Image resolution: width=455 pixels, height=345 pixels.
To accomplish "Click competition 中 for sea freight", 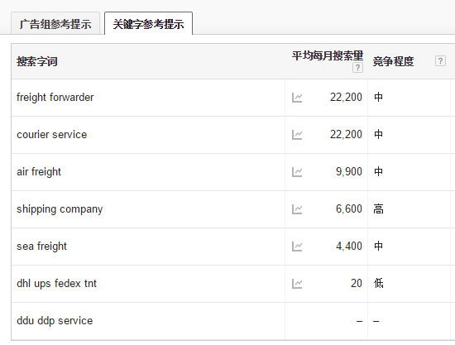I will (x=378, y=246).
